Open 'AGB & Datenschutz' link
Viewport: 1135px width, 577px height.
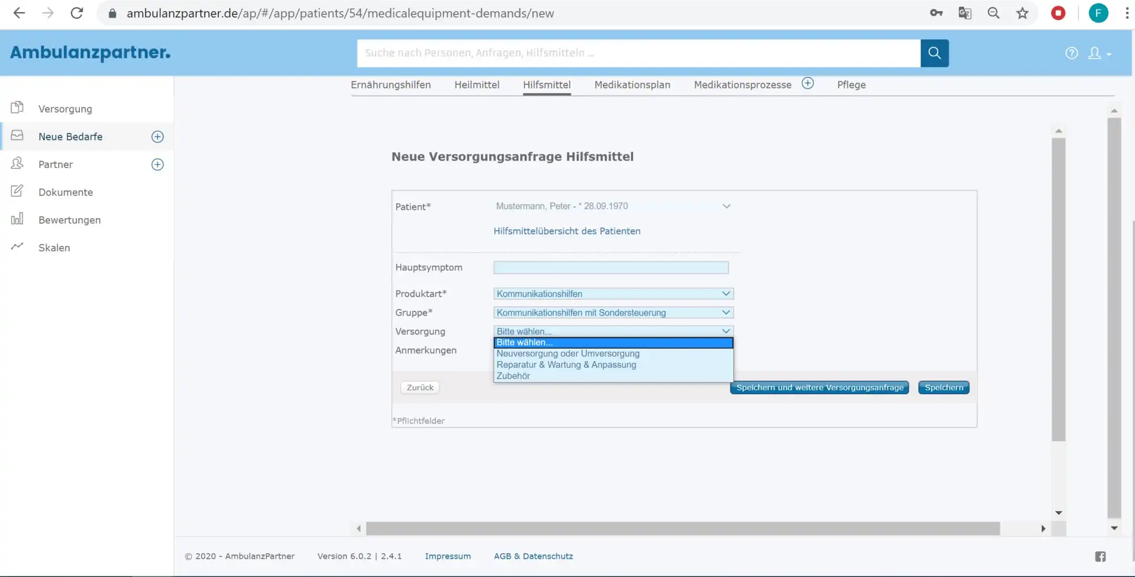click(x=533, y=556)
